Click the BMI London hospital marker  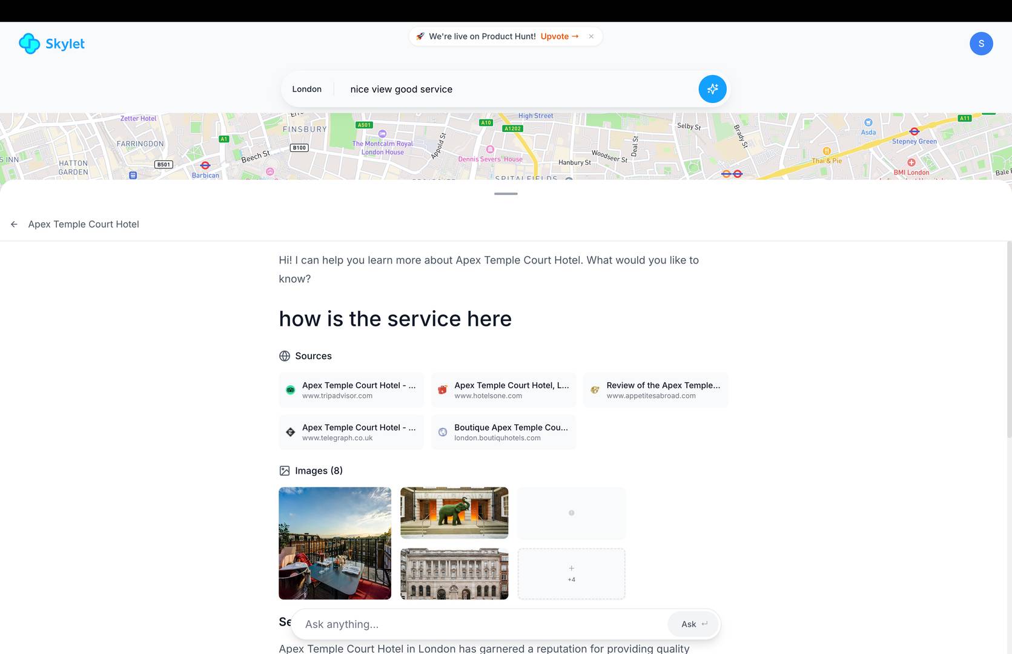[x=911, y=162]
